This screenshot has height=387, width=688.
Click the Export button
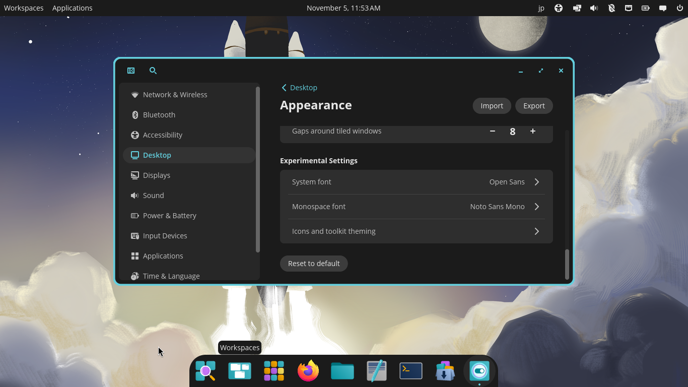click(534, 106)
